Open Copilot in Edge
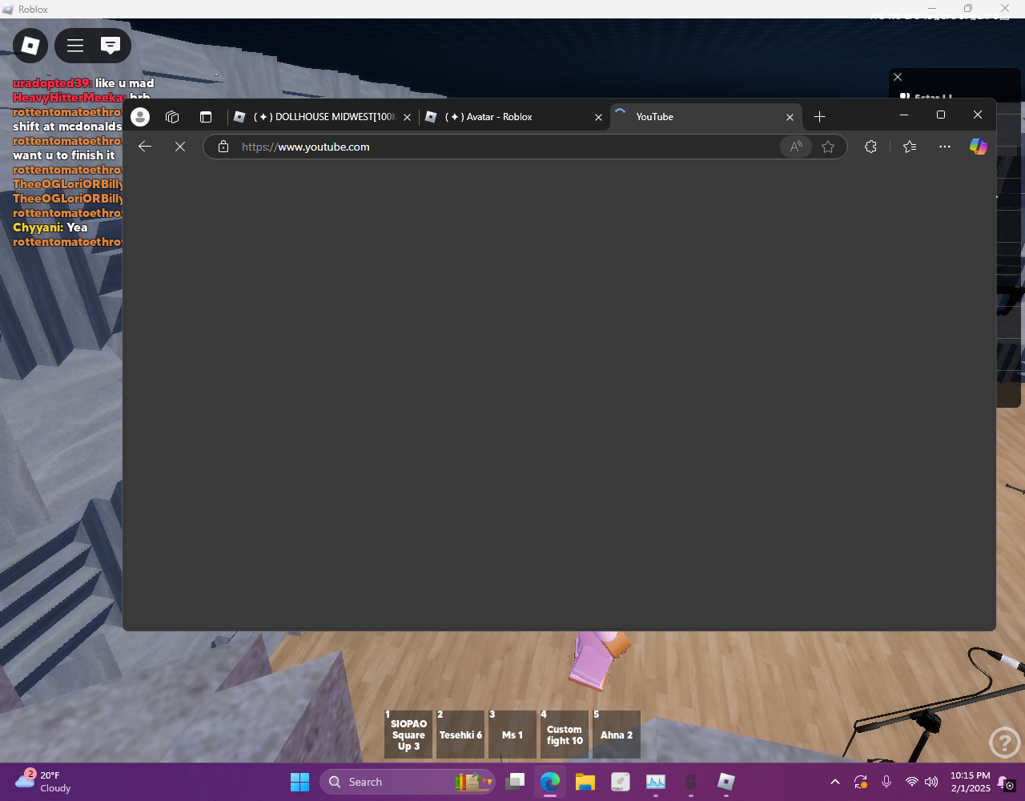This screenshot has width=1025, height=801. (x=979, y=147)
